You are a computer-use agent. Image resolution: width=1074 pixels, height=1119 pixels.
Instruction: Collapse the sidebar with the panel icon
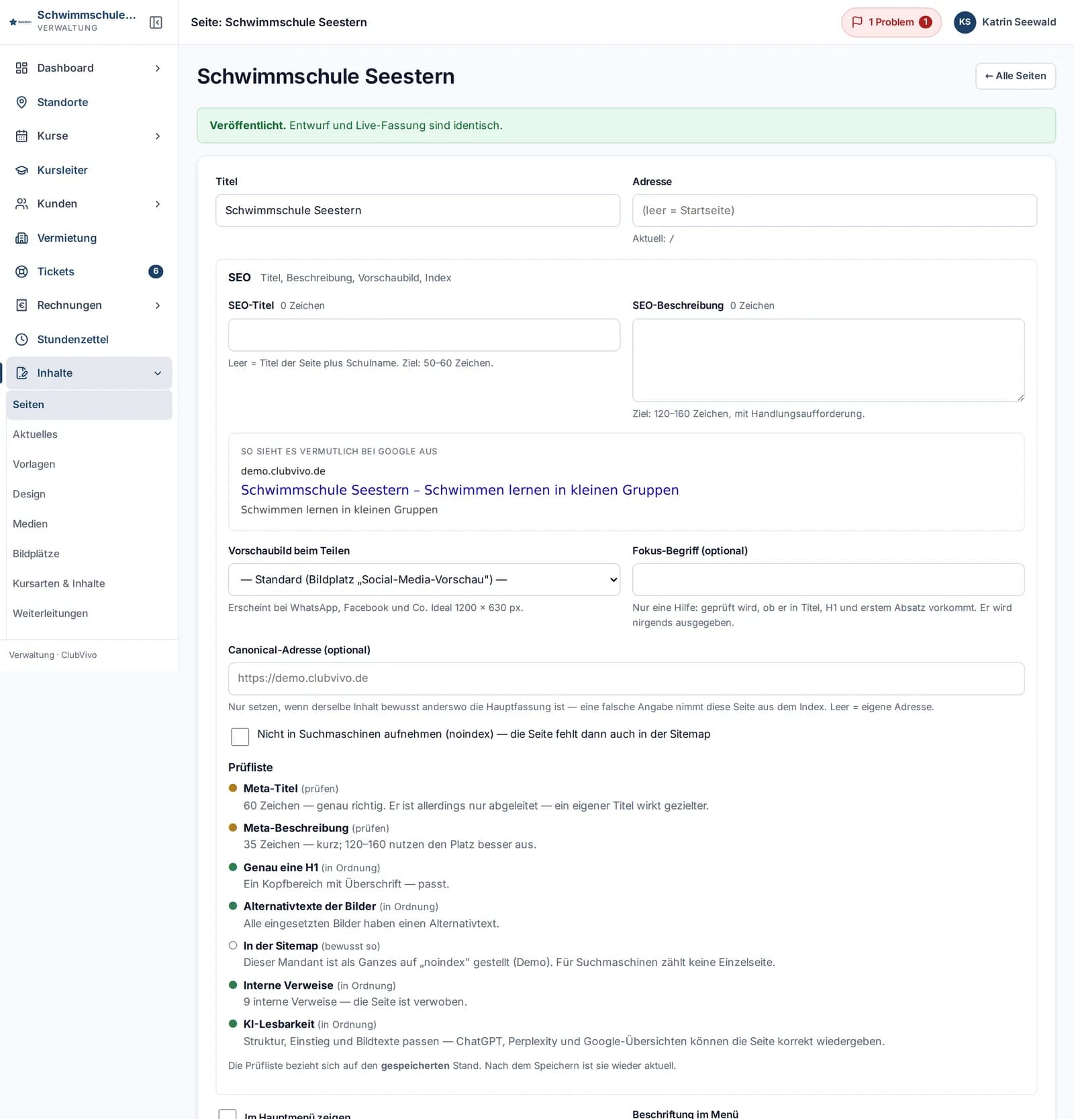click(156, 22)
